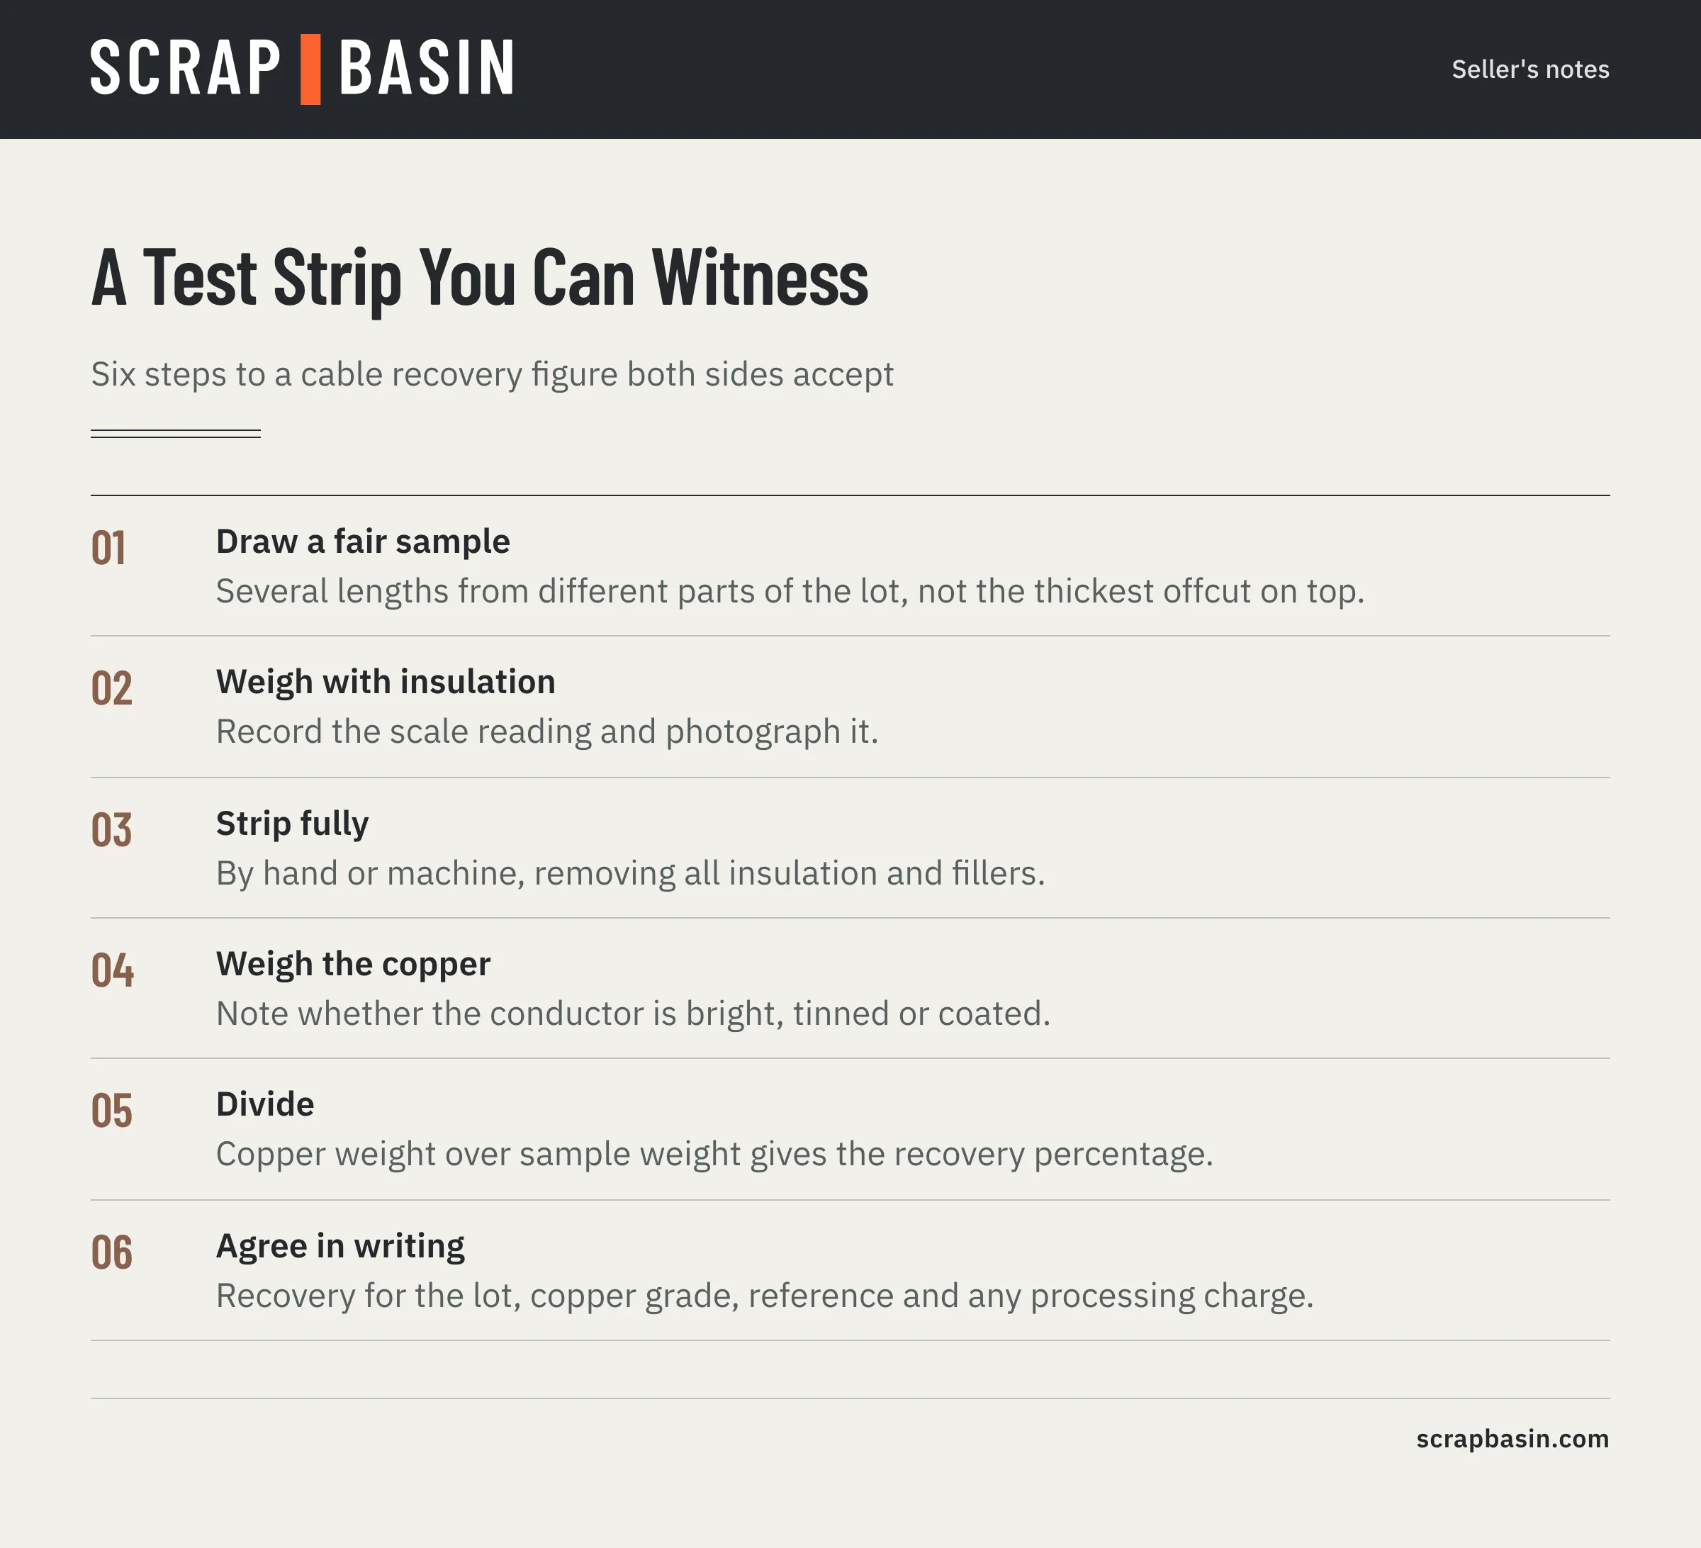Image resolution: width=1701 pixels, height=1548 pixels.
Task: Click the Divide step title
Action: point(265,1104)
